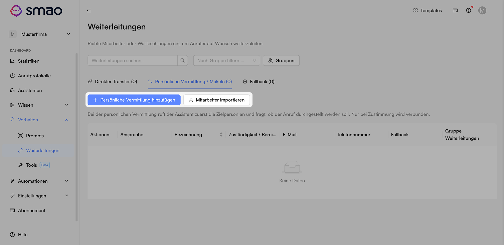The width and height of the screenshot is (504, 245).
Task: Click the E-Mail column header
Action: (290, 135)
